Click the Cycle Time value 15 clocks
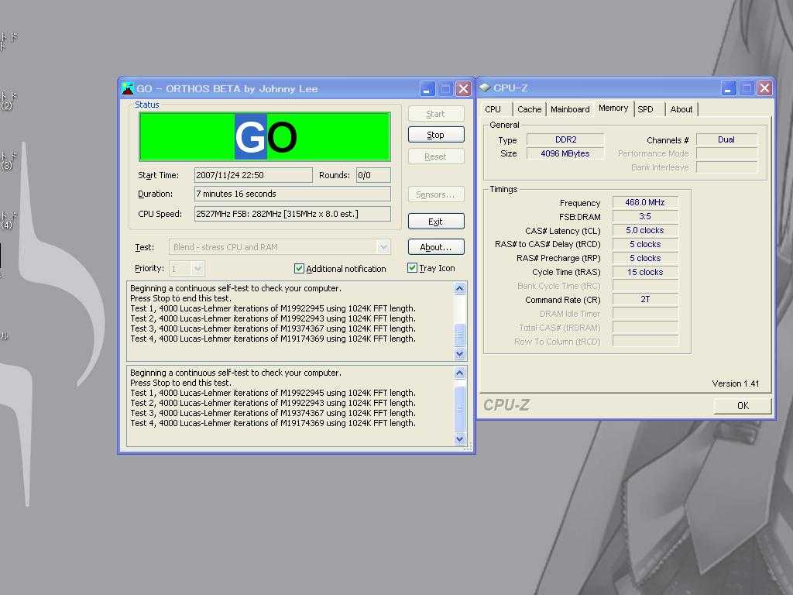This screenshot has width=793, height=595. tap(645, 272)
